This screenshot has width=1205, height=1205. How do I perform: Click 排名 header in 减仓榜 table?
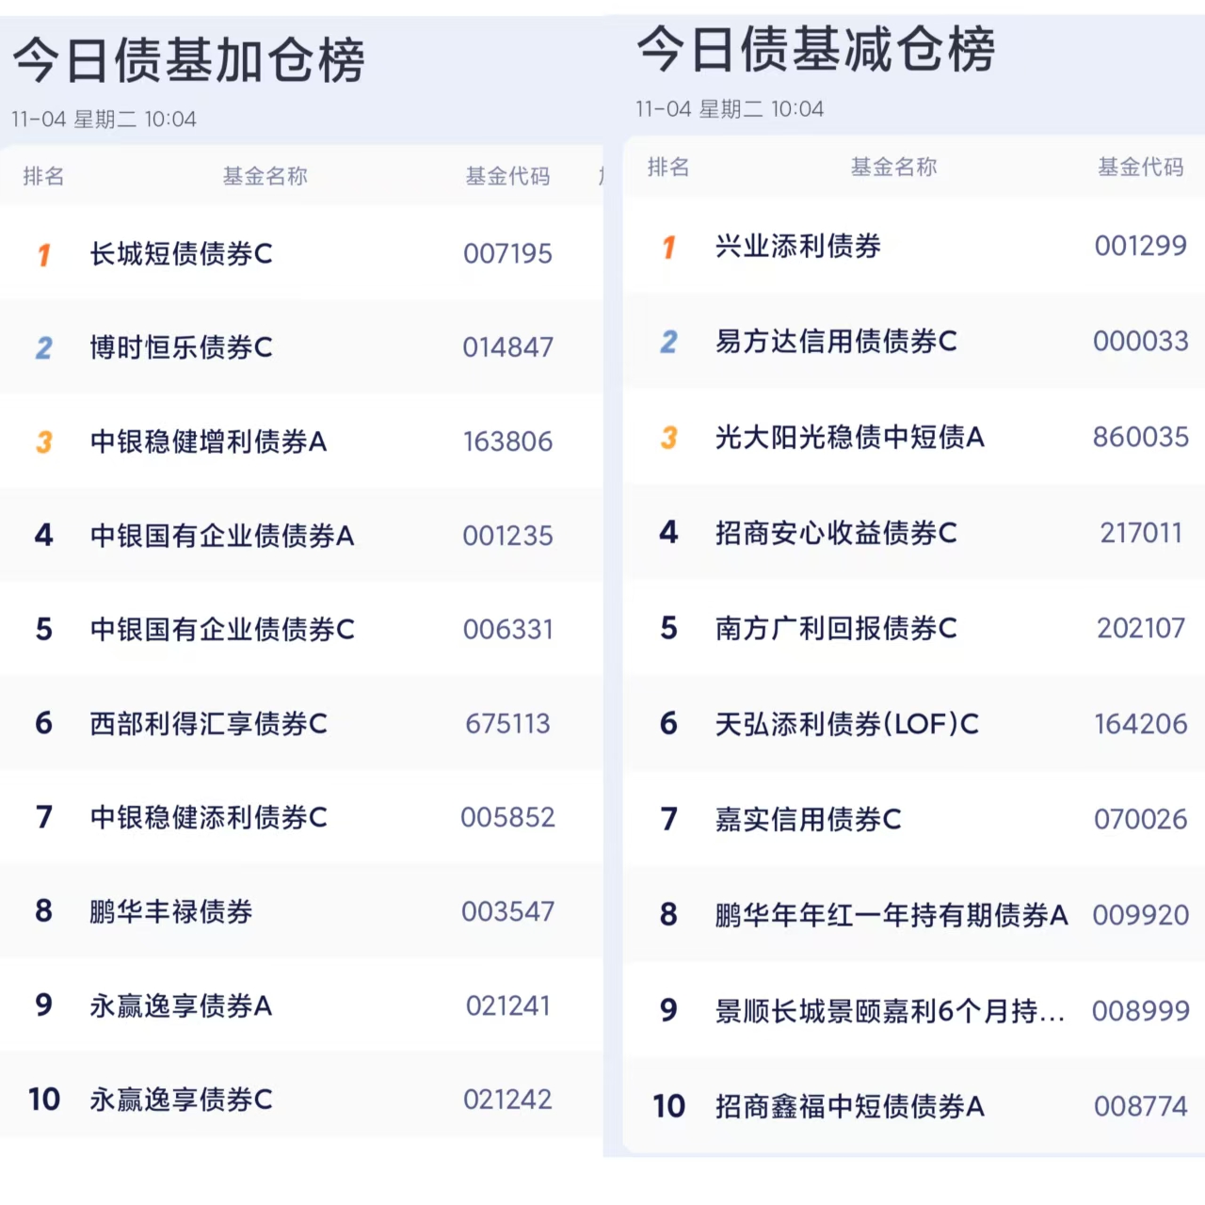(668, 167)
